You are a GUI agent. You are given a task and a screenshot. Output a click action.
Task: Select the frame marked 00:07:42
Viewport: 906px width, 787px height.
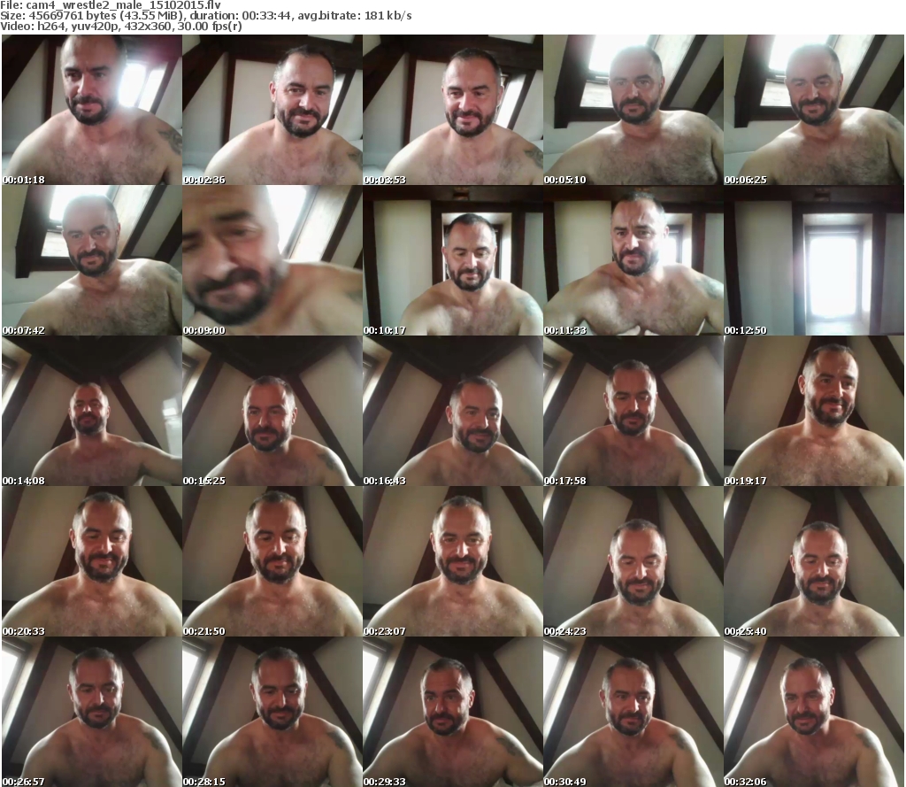pyautogui.click(x=92, y=260)
